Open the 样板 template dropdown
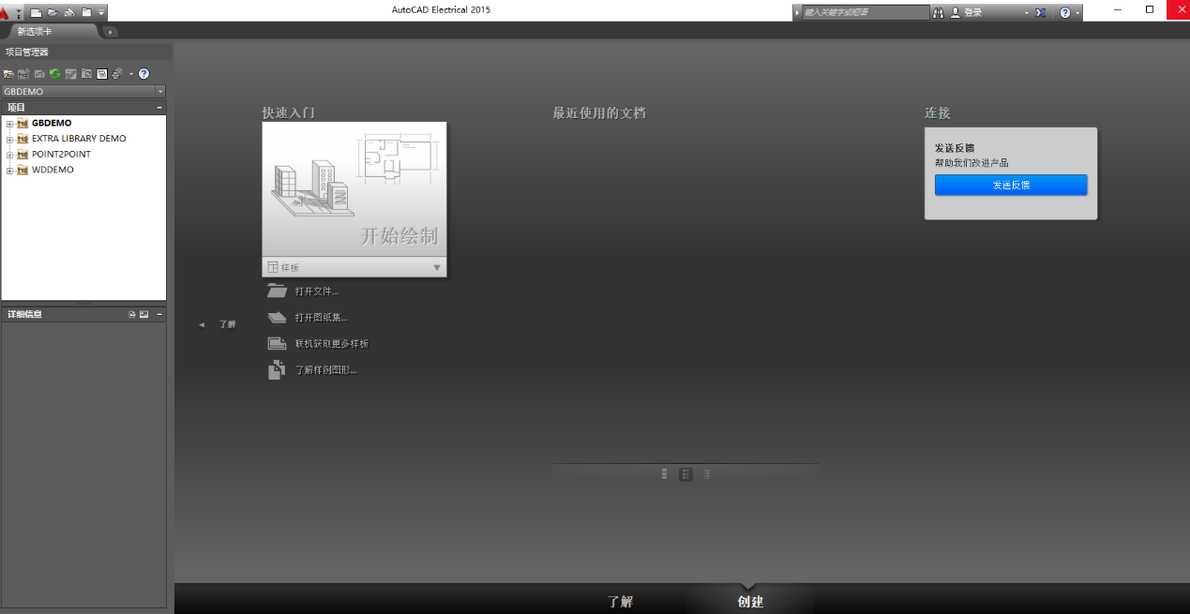 coord(436,268)
